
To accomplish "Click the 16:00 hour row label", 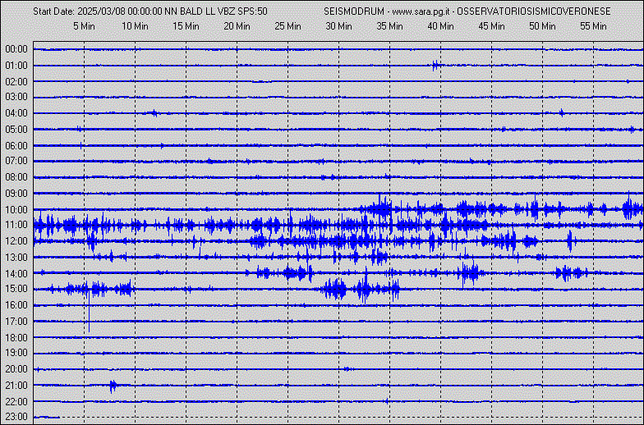I will [16, 305].
